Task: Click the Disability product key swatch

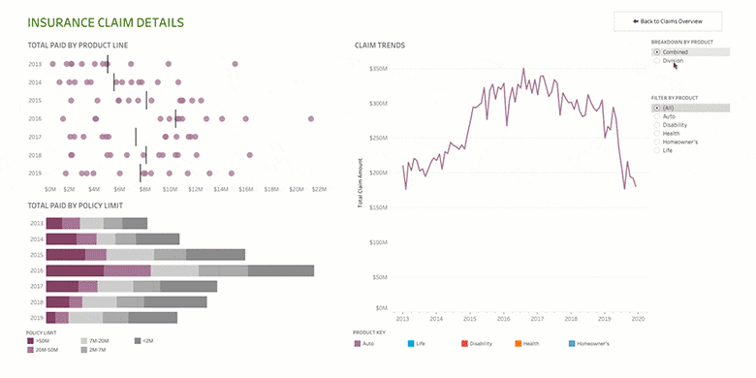Action: pyautogui.click(x=464, y=344)
